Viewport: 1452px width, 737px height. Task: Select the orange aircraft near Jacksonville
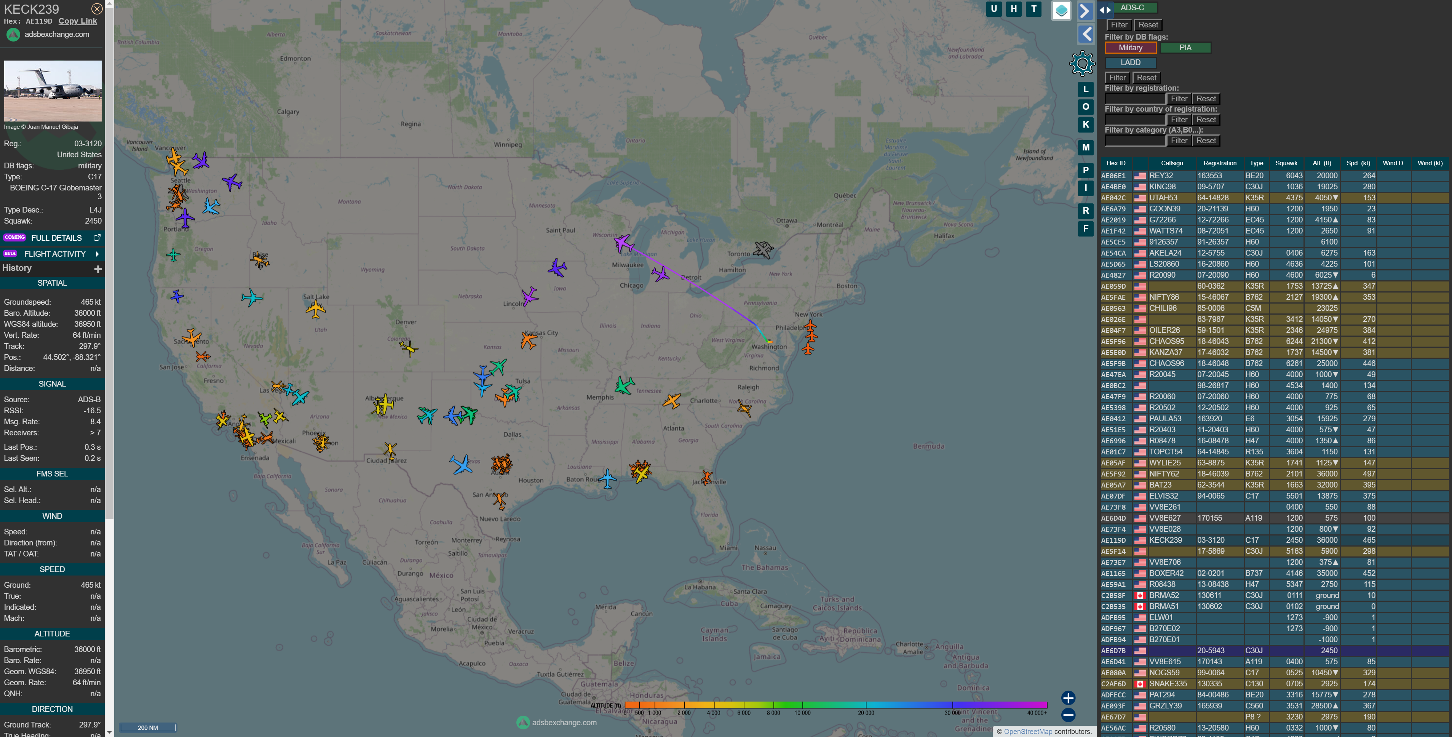[707, 477]
